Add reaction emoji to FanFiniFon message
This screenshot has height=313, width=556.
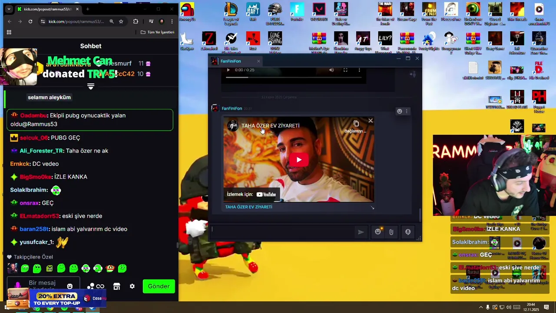[400, 111]
